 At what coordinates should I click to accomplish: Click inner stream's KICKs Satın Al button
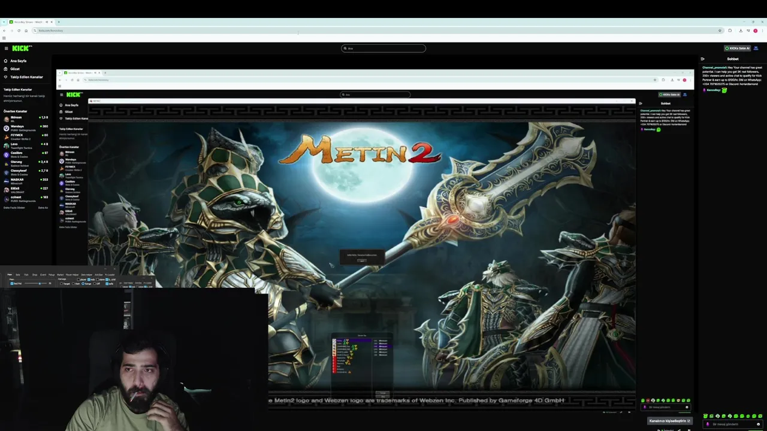[x=670, y=95]
